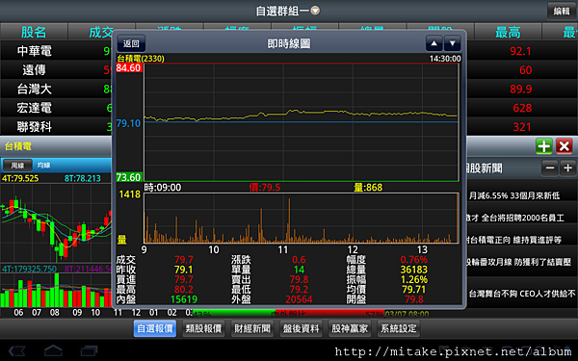Click the lower limit price 73.60
Screen dimensions: 578x361
tap(129, 177)
